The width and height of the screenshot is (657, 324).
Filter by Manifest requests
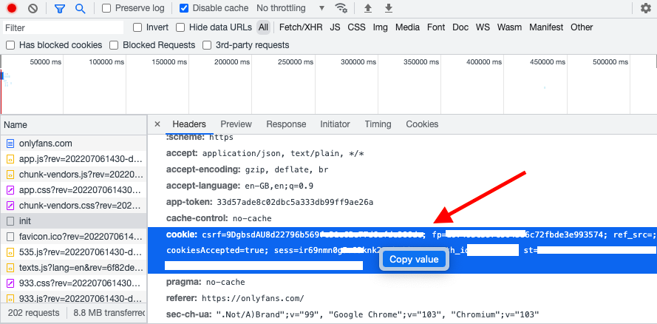[x=546, y=27]
